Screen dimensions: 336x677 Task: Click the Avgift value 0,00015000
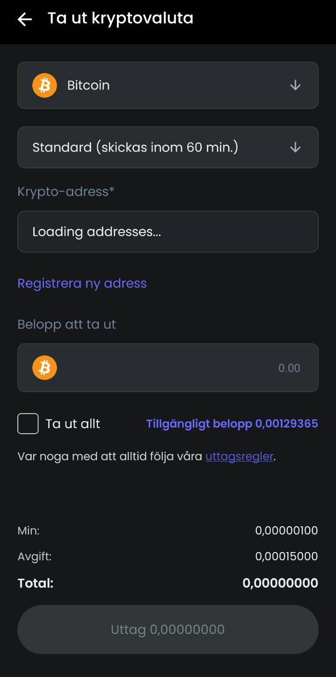[x=286, y=556]
